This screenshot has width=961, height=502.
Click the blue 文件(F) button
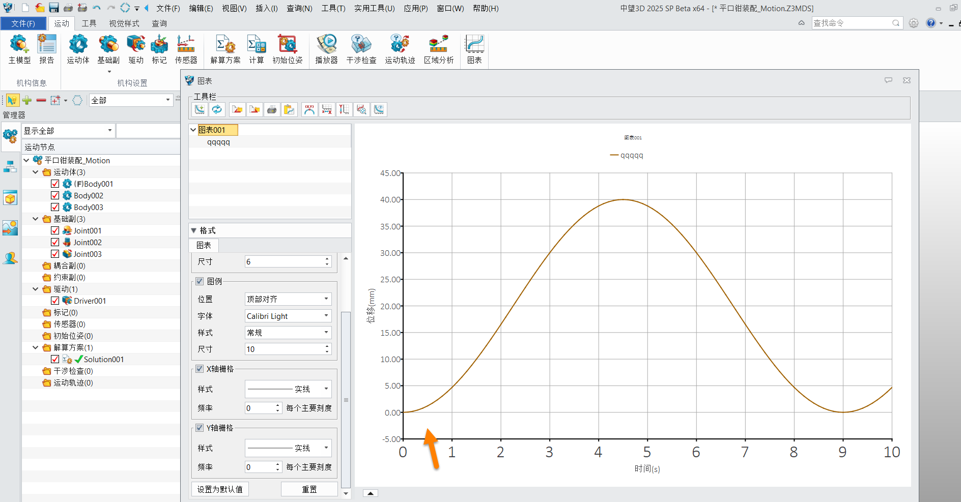click(23, 23)
